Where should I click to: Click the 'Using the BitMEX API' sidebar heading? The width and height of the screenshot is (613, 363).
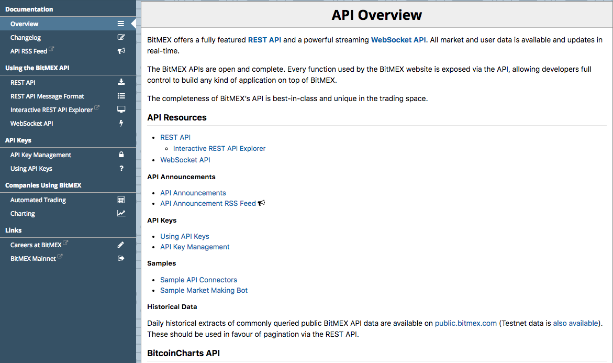coord(37,68)
